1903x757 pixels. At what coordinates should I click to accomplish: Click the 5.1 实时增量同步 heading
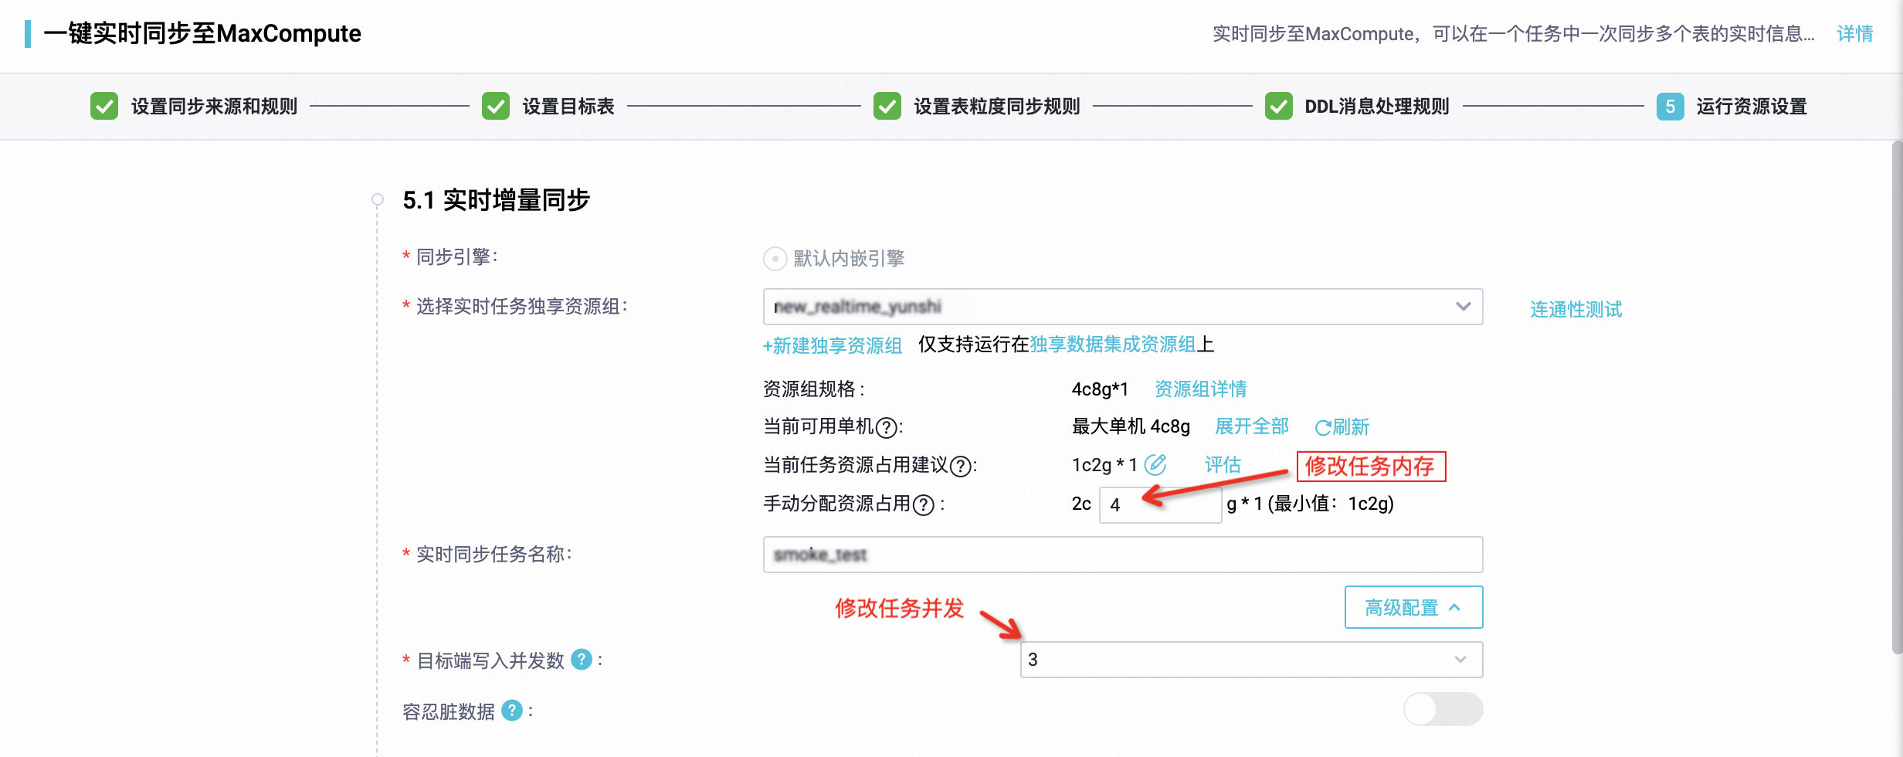(497, 200)
